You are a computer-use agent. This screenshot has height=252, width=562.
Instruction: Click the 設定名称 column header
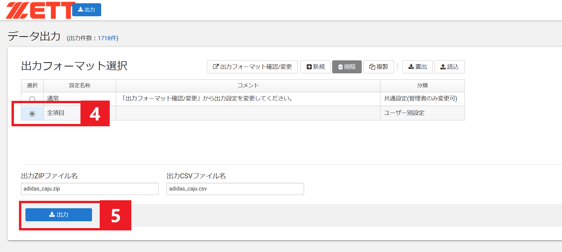click(80, 85)
